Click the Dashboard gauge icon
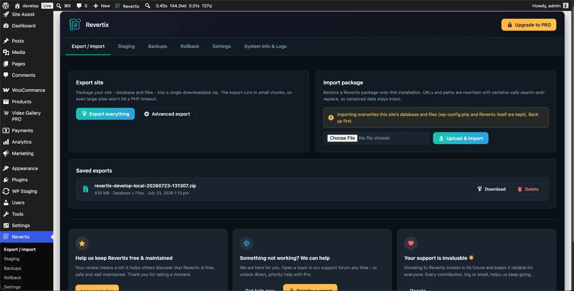This screenshot has width=574, height=291. [6, 26]
